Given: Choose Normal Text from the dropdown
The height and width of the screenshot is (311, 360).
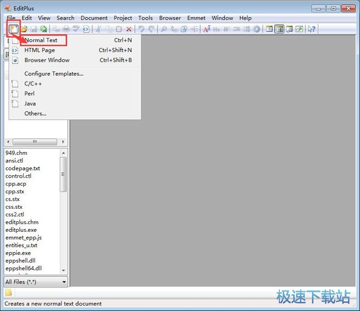Looking at the screenshot, I should [x=75, y=40].
